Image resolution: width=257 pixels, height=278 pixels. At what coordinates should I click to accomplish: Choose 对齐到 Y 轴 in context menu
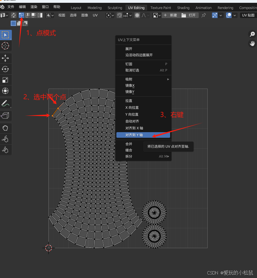(143, 135)
